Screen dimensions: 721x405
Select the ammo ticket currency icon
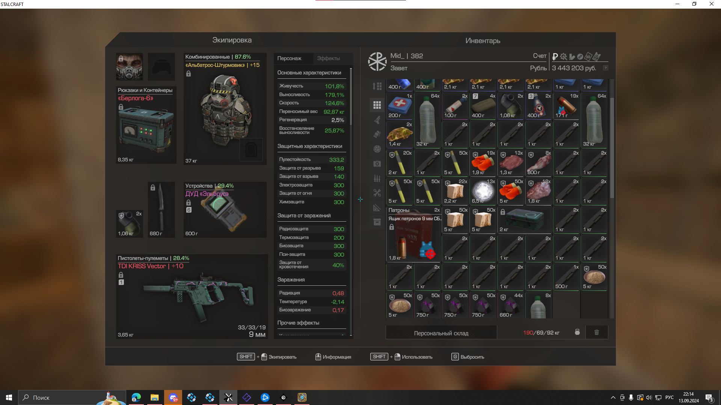[588, 57]
